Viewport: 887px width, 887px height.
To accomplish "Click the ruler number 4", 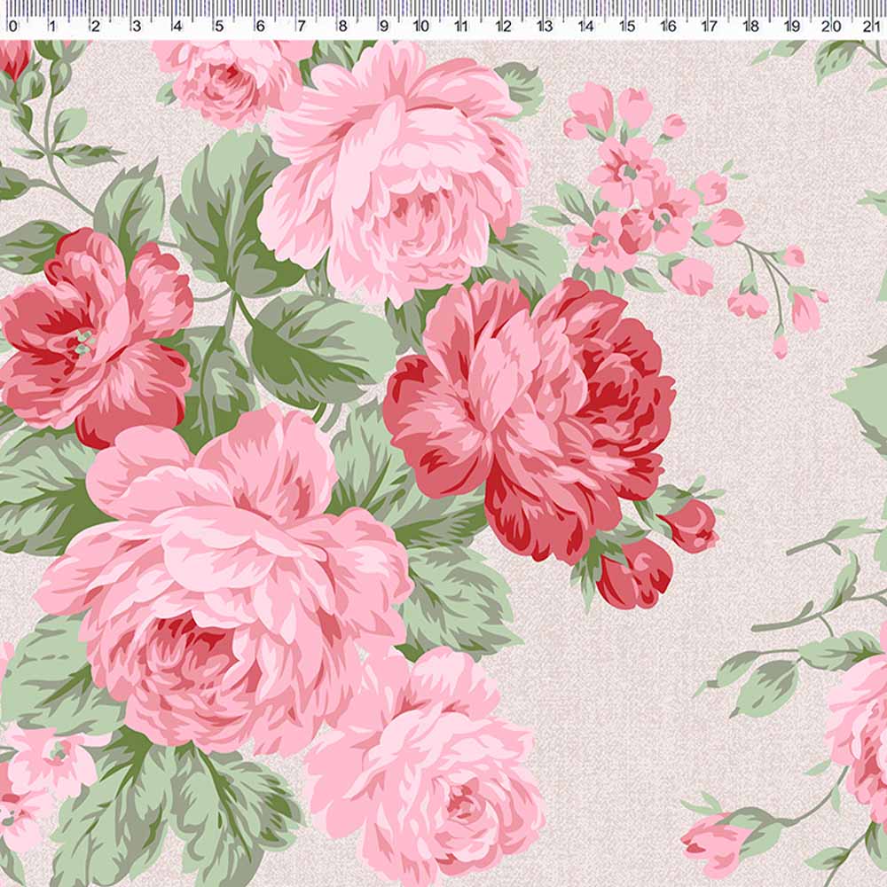I will click(177, 26).
